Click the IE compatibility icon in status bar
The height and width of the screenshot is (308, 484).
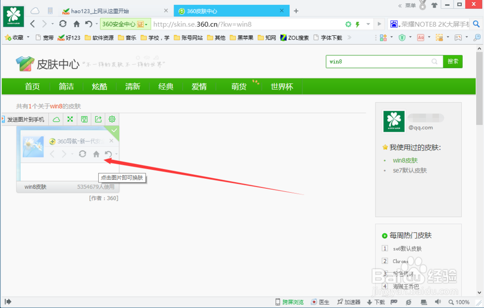click(408, 302)
